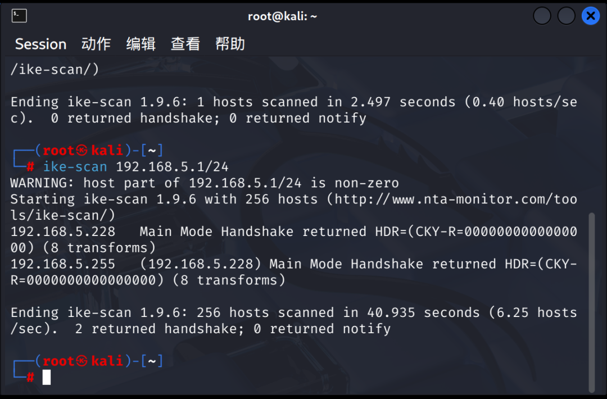Maximize the root@kali terminal window

pyautogui.click(x=566, y=16)
